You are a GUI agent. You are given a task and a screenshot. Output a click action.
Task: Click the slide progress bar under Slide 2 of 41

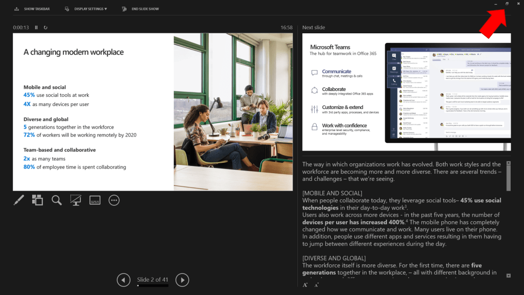152,286
